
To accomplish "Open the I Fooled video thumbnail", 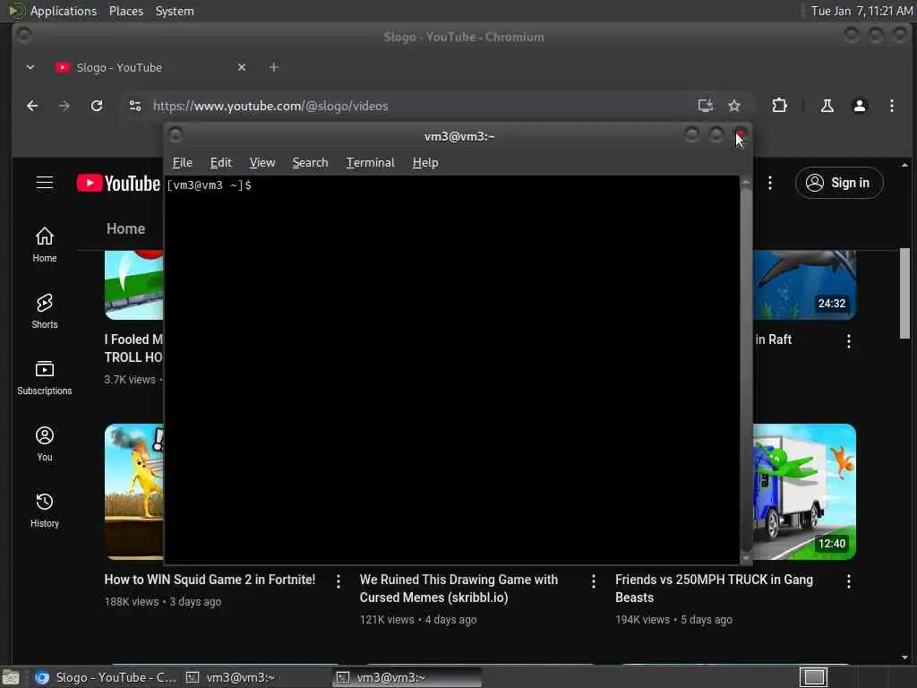I will click(x=134, y=285).
